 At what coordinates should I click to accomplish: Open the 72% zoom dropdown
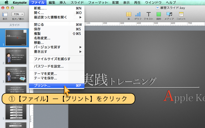click(x=18, y=14)
